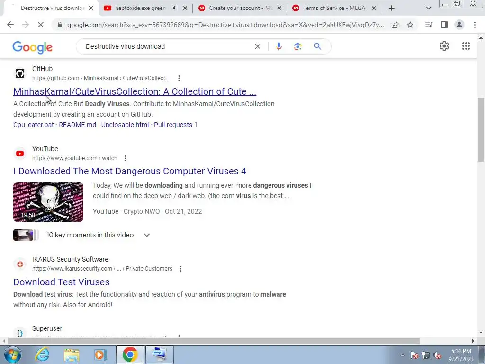Select the Destructive virus download tab
The image size is (485, 364).
point(51,8)
